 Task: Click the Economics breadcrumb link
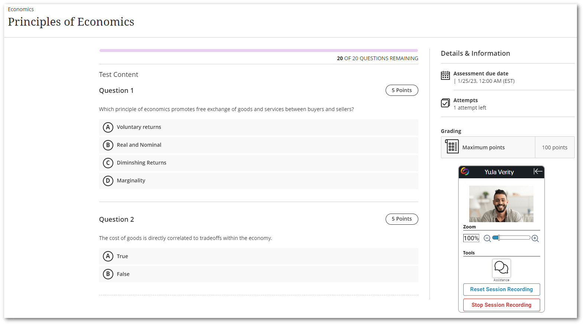pos(21,9)
